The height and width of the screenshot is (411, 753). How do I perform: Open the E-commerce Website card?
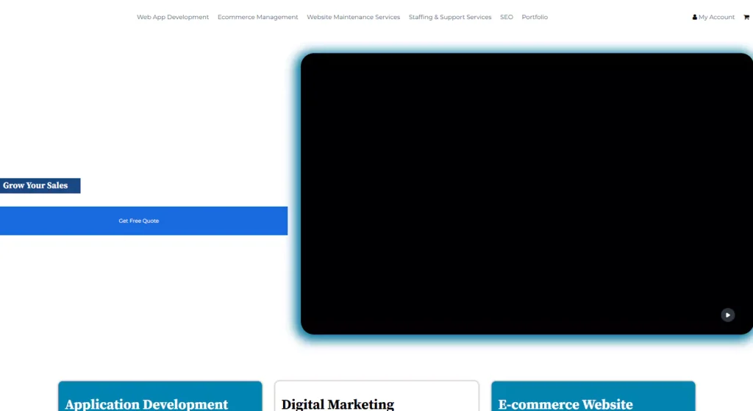click(x=593, y=396)
